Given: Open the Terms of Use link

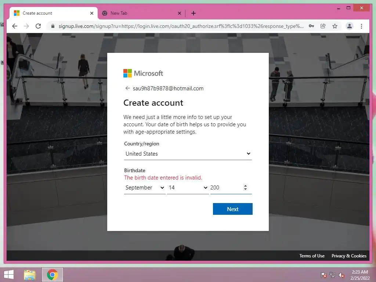Looking at the screenshot, I should tap(312, 256).
